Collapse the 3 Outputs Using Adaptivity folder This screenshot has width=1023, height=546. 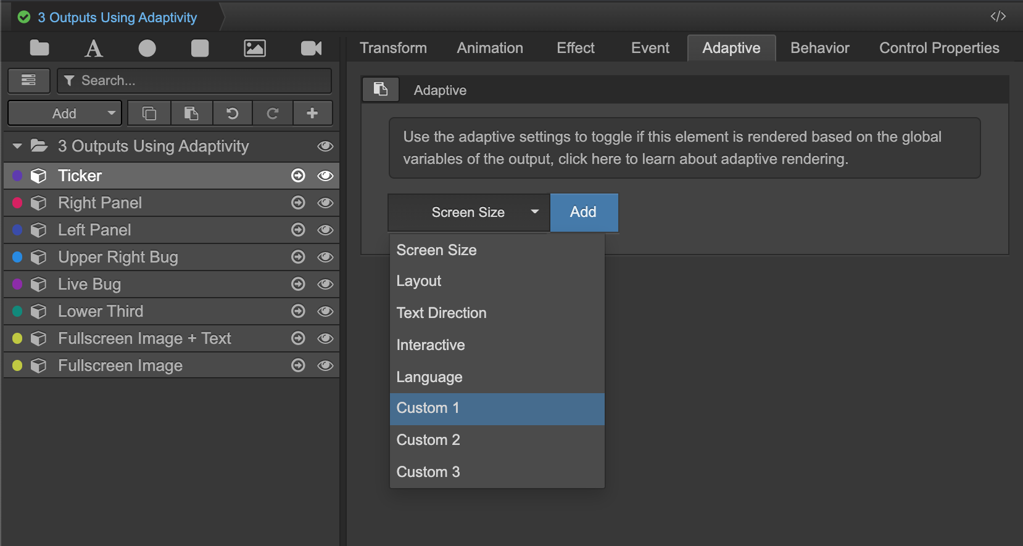click(17, 146)
